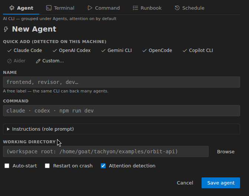Click the New Agent heading text
Image resolution: width=249 pixels, height=196 pixels.
(34, 29)
